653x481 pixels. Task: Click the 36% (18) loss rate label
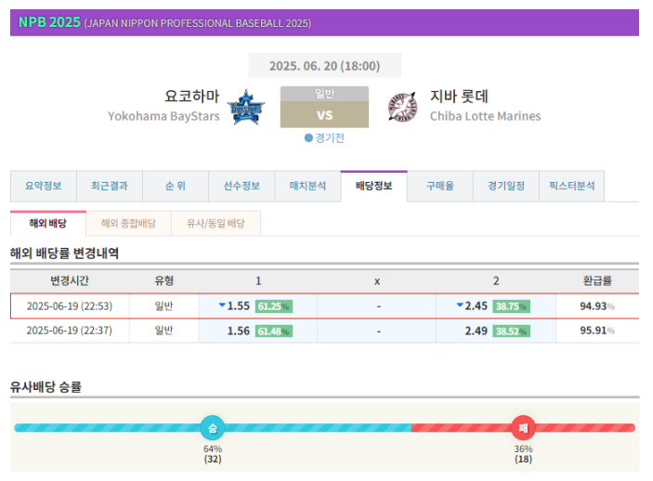click(523, 454)
